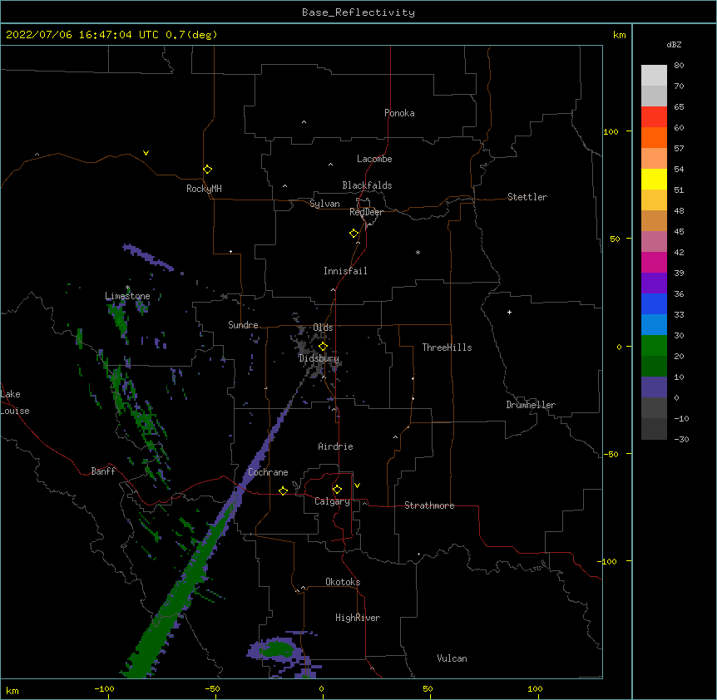This screenshot has width=717, height=700.
Task: Click the yellow diamond marker on Calgary
Action: pyautogui.click(x=337, y=490)
